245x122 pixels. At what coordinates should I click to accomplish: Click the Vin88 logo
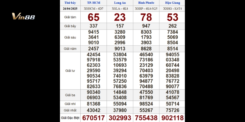[23, 16]
